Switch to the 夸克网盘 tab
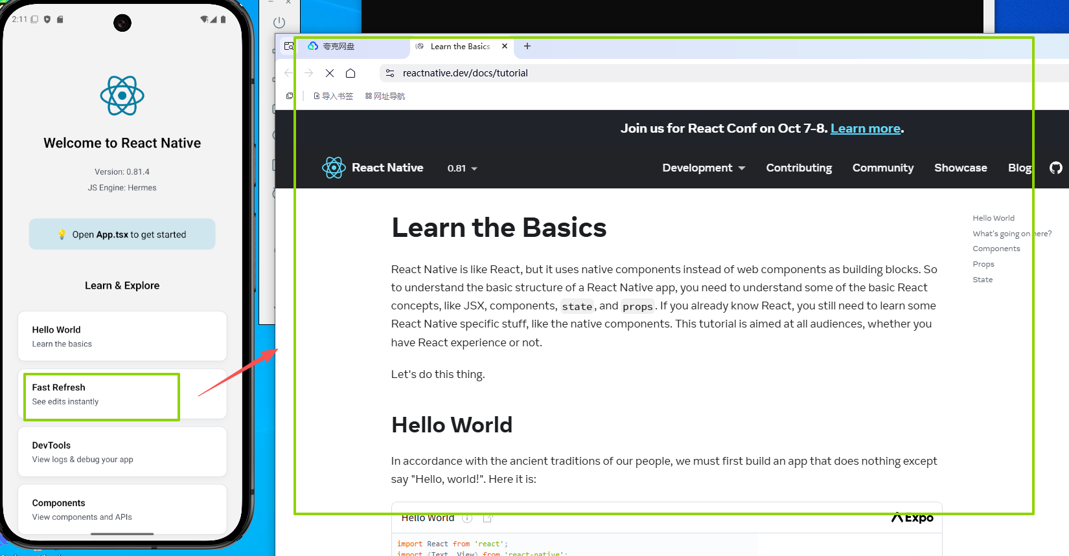The height and width of the screenshot is (556, 1069). 353,47
